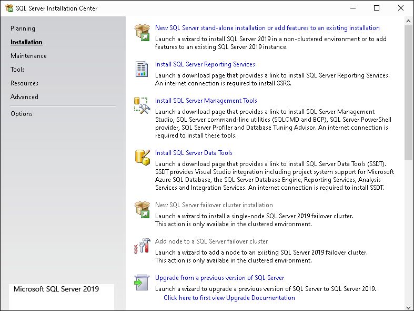Click the vertical scrollbar thumb
The width and height of the screenshot is (414, 311).
pos(408,93)
